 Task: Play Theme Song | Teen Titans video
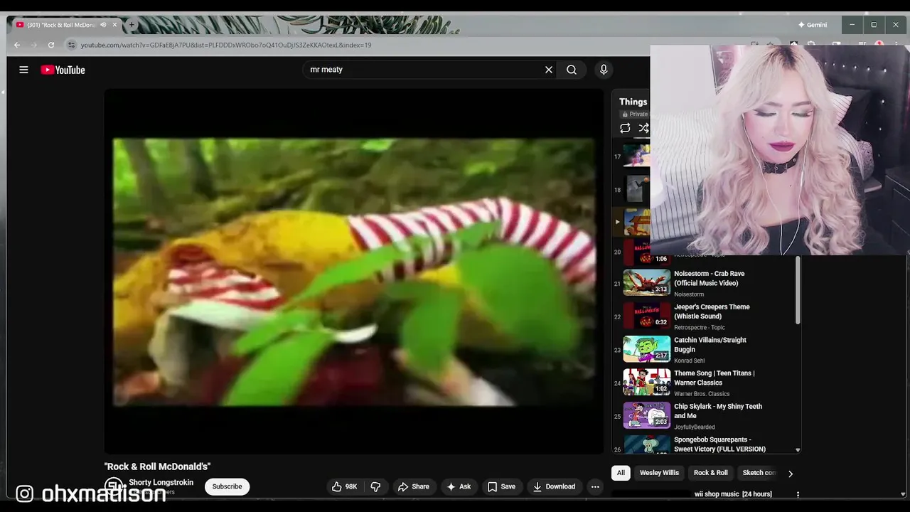[x=714, y=378]
